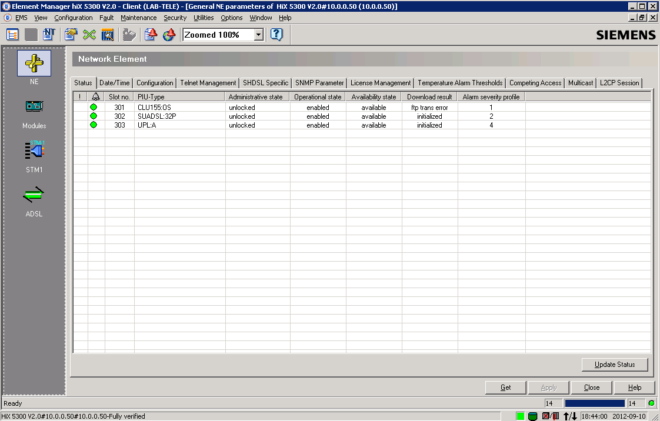Open the NT document toolbar icon
This screenshot has height=421, width=660.
pos(49,35)
